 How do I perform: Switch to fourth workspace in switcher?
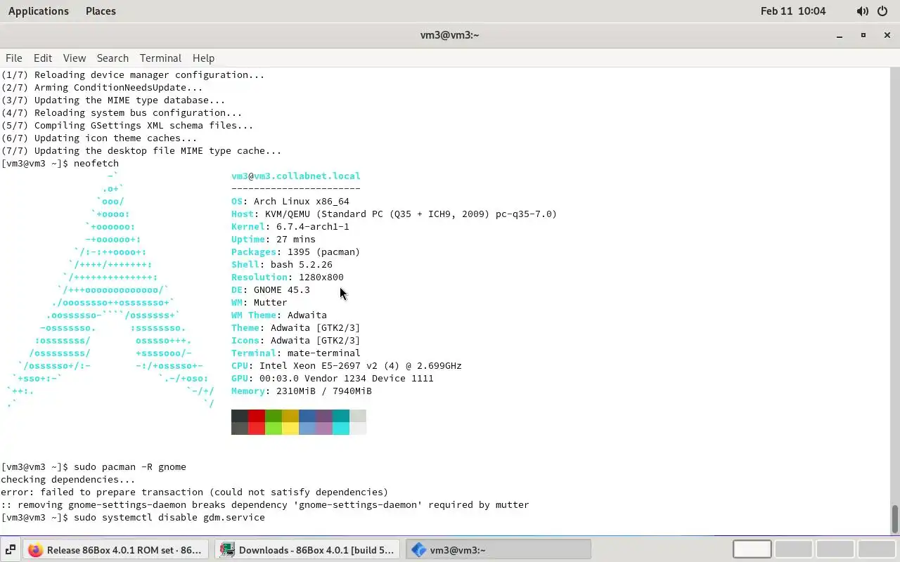(876, 549)
